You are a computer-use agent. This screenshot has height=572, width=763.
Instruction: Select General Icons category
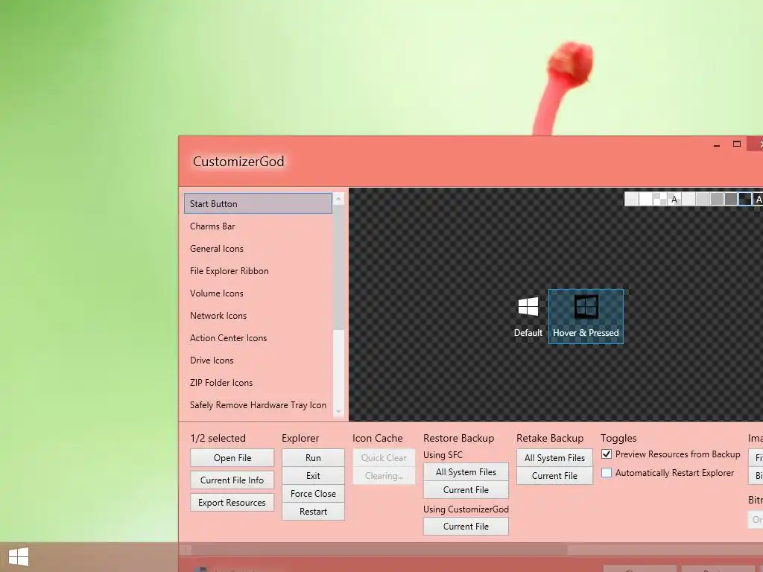point(258,249)
